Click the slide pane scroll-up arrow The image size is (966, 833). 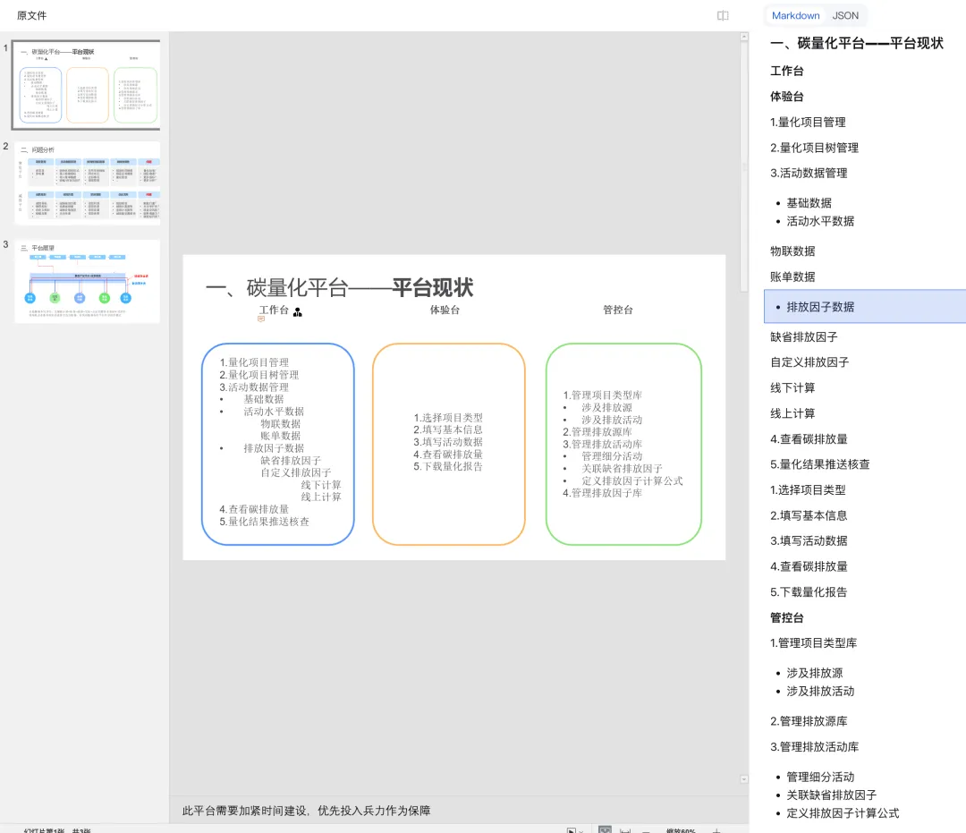tap(743, 37)
